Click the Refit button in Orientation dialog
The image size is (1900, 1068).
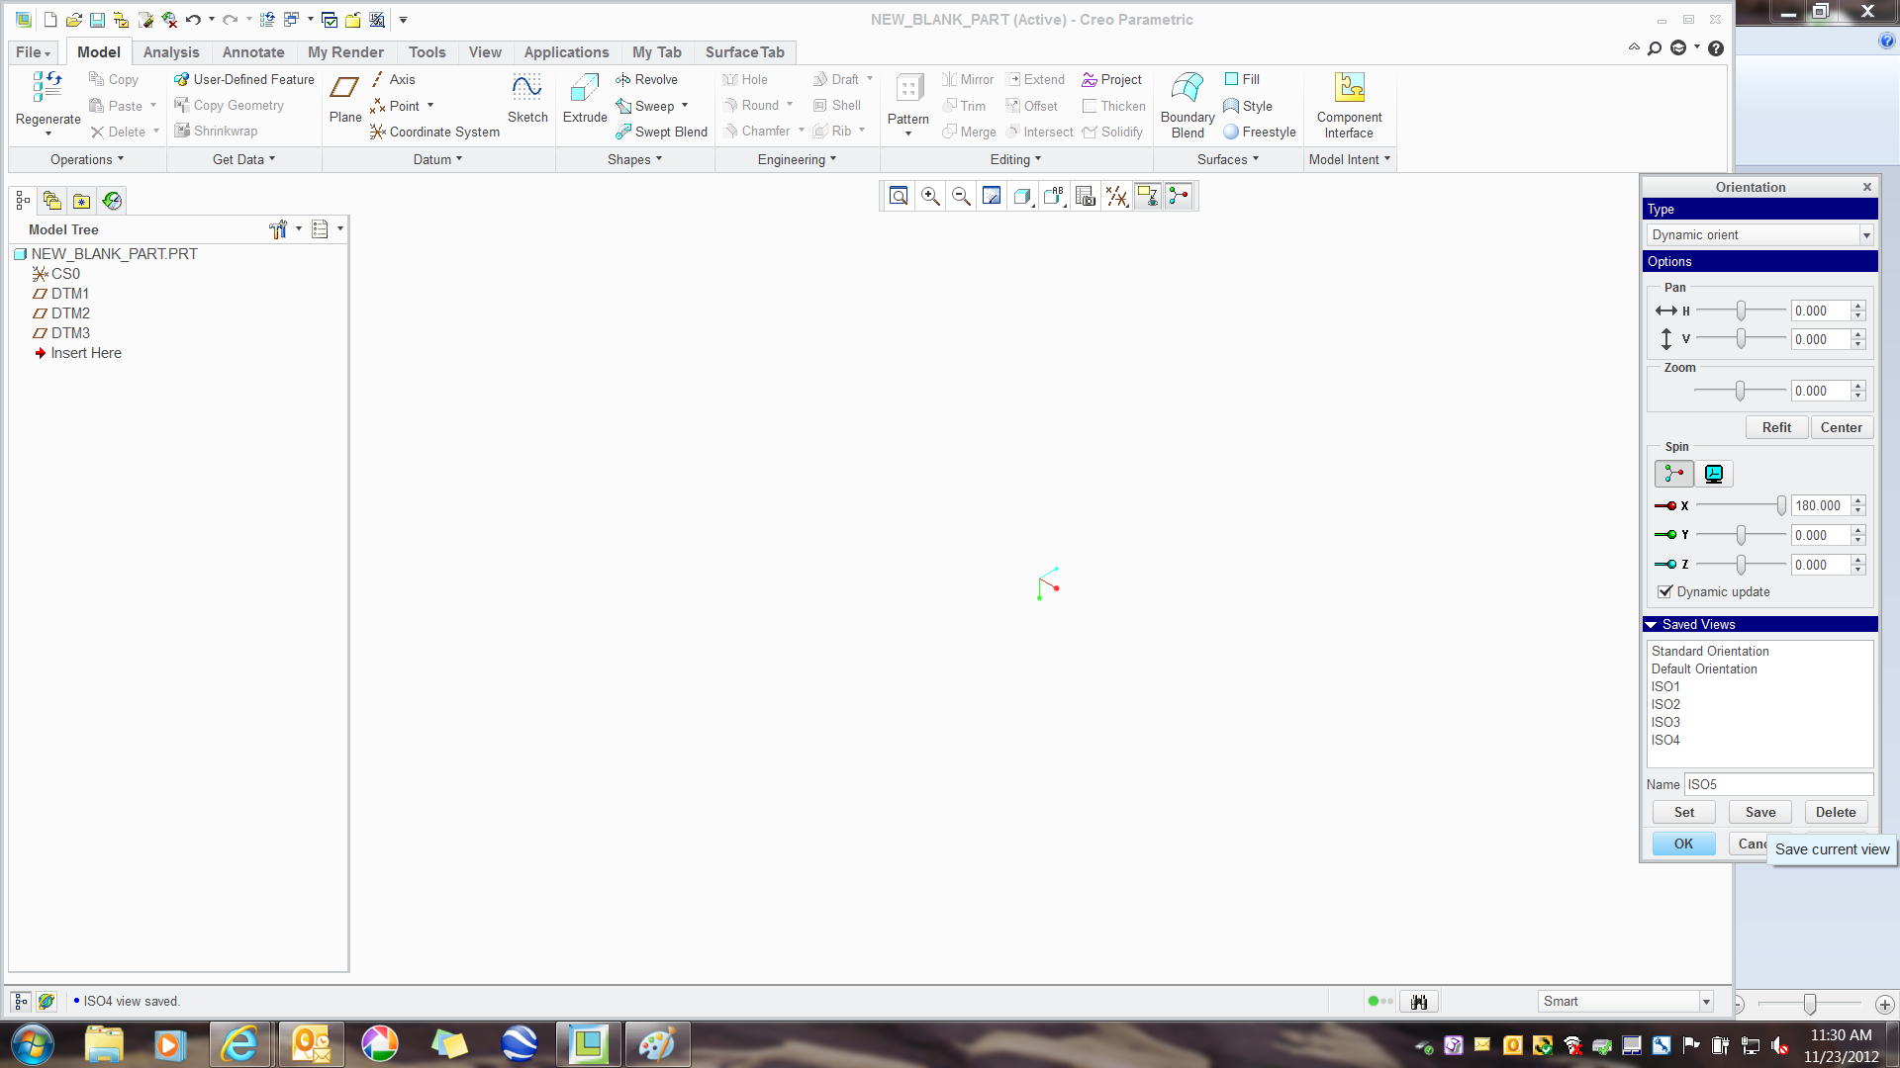coord(1776,427)
